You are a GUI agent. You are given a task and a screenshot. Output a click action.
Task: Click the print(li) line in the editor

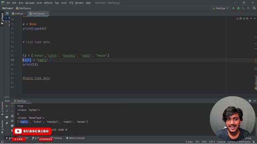pyautogui.click(x=31, y=65)
